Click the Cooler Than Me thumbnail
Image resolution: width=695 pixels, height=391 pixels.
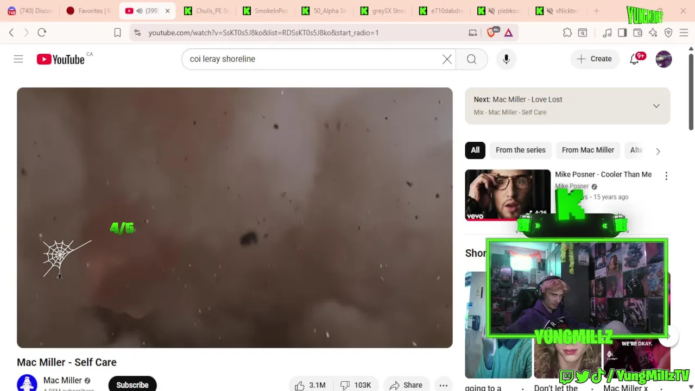pyautogui.click(x=508, y=195)
